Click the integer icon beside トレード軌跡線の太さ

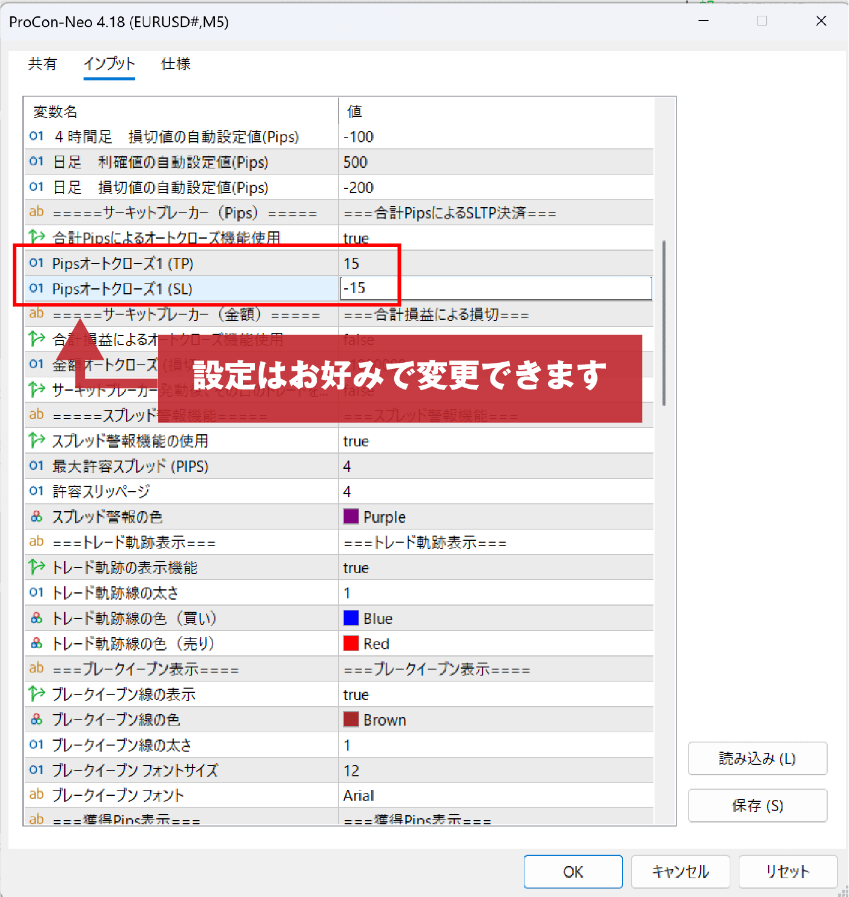[x=36, y=592]
